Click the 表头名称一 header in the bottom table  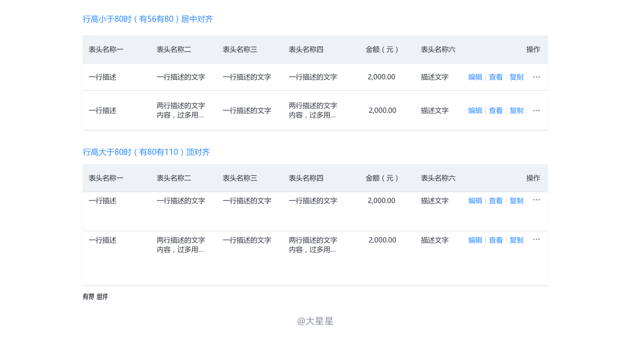[106, 178]
